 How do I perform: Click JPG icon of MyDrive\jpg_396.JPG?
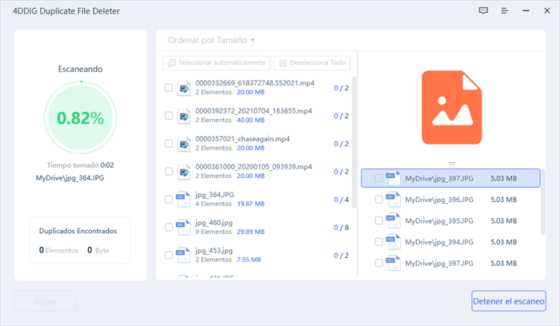(x=394, y=200)
